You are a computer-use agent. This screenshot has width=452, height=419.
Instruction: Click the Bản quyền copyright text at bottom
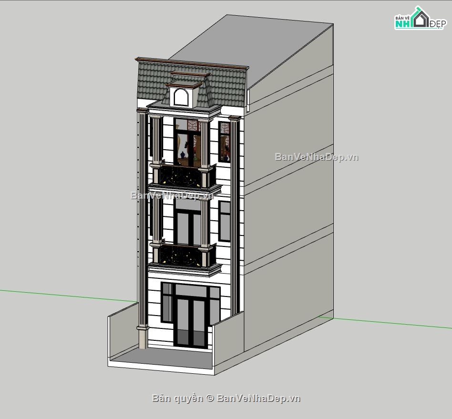(x=226, y=399)
